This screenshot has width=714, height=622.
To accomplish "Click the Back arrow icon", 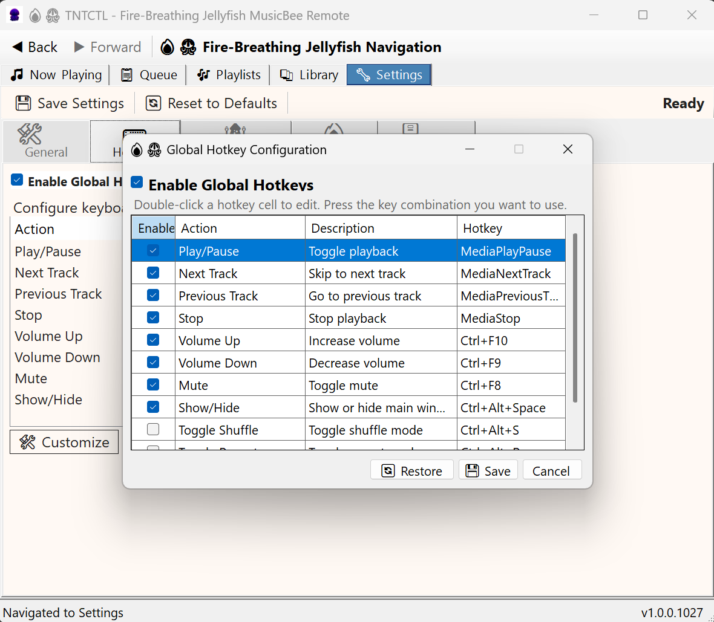I will coord(18,47).
